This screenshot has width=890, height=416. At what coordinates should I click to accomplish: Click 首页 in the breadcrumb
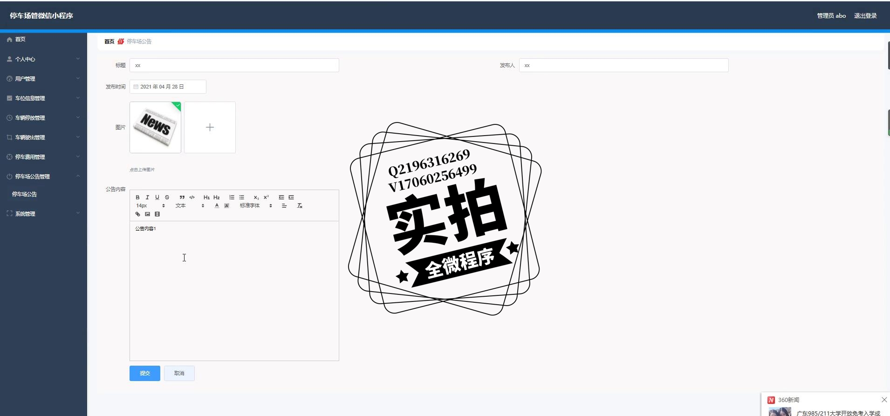click(109, 41)
